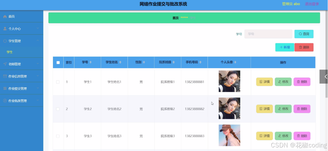Expand the 作业信息管理 menu chevron
This screenshot has width=328, height=151.
click(x=38, y=76)
